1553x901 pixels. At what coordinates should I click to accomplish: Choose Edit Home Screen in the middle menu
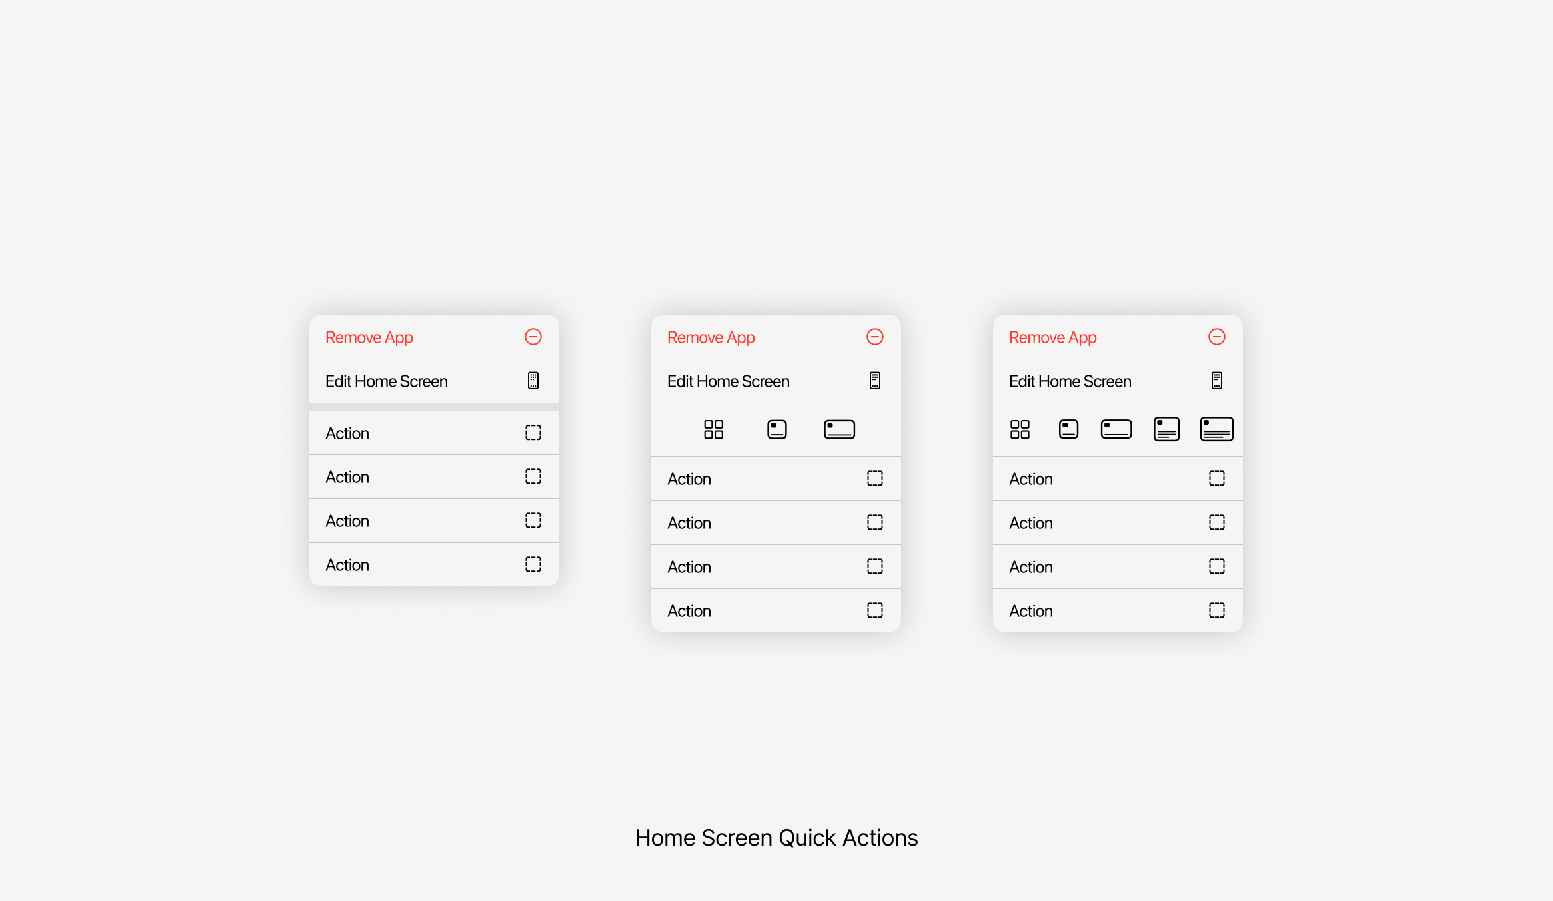point(729,381)
